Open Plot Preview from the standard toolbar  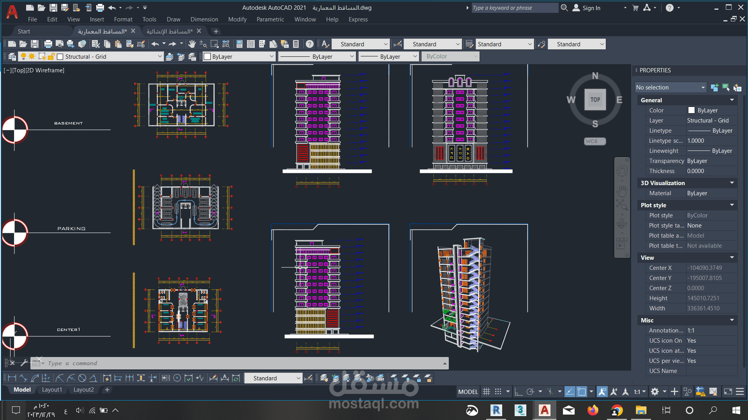(60, 44)
